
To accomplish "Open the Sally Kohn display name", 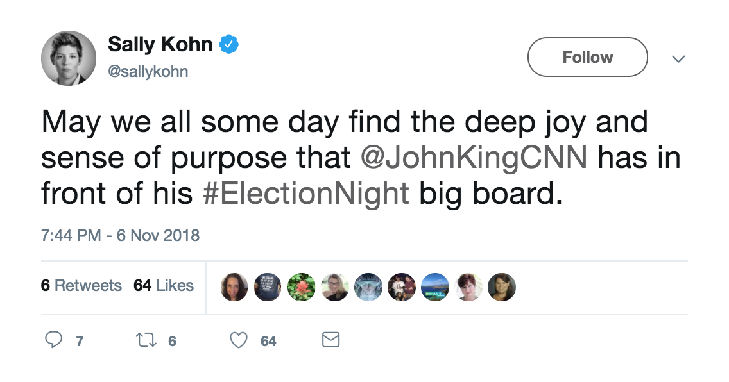I will pos(160,44).
